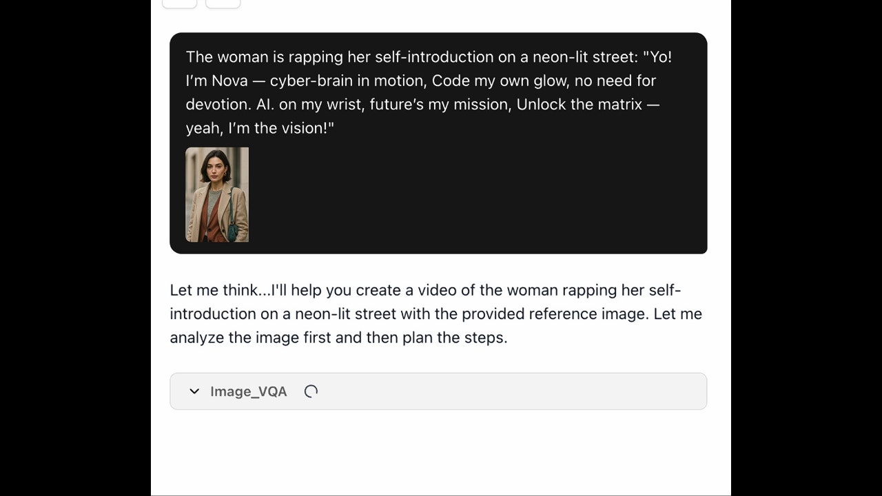This screenshot has width=882, height=496.
Task: Click the Image_VQA label text
Action: coord(249,391)
